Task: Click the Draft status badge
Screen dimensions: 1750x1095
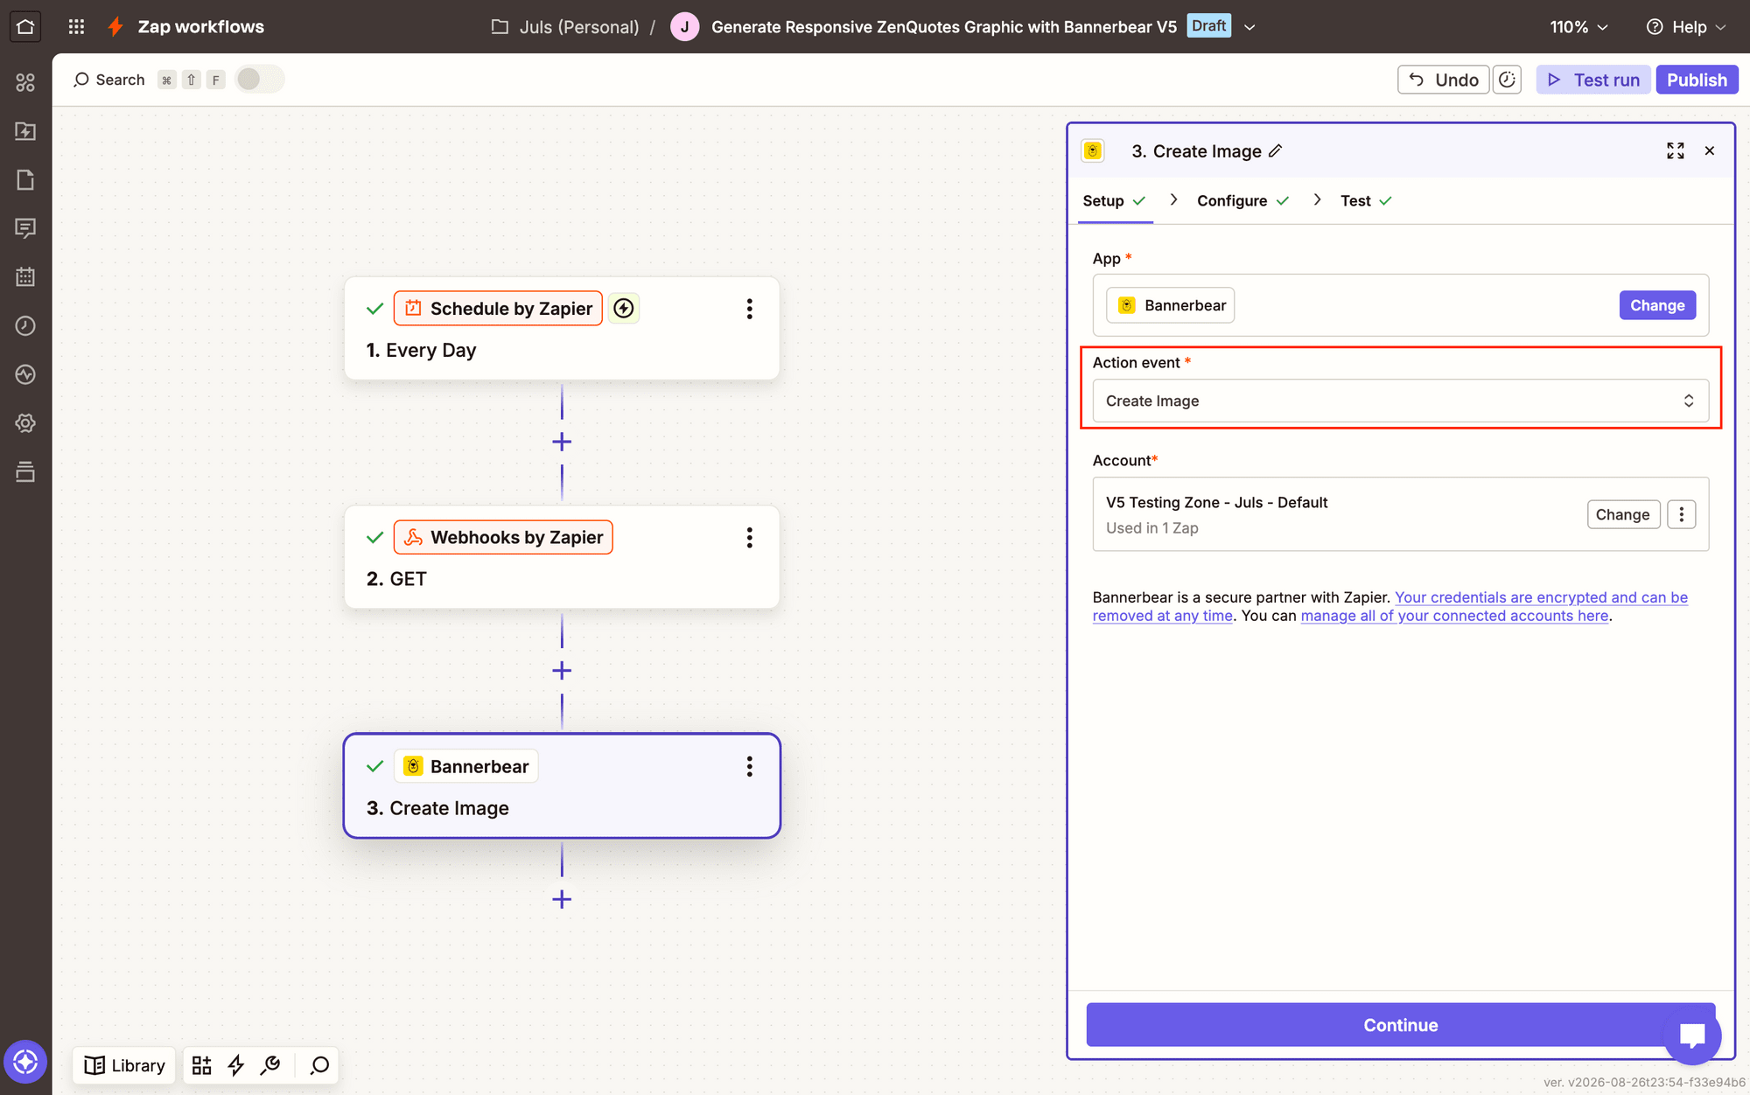Action: click(x=1208, y=26)
